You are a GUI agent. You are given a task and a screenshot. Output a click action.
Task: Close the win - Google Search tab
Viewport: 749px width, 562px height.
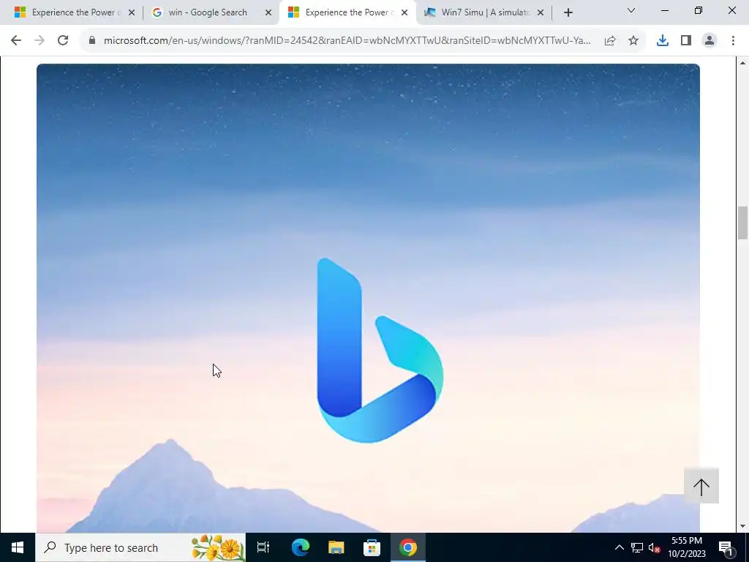pos(268,12)
